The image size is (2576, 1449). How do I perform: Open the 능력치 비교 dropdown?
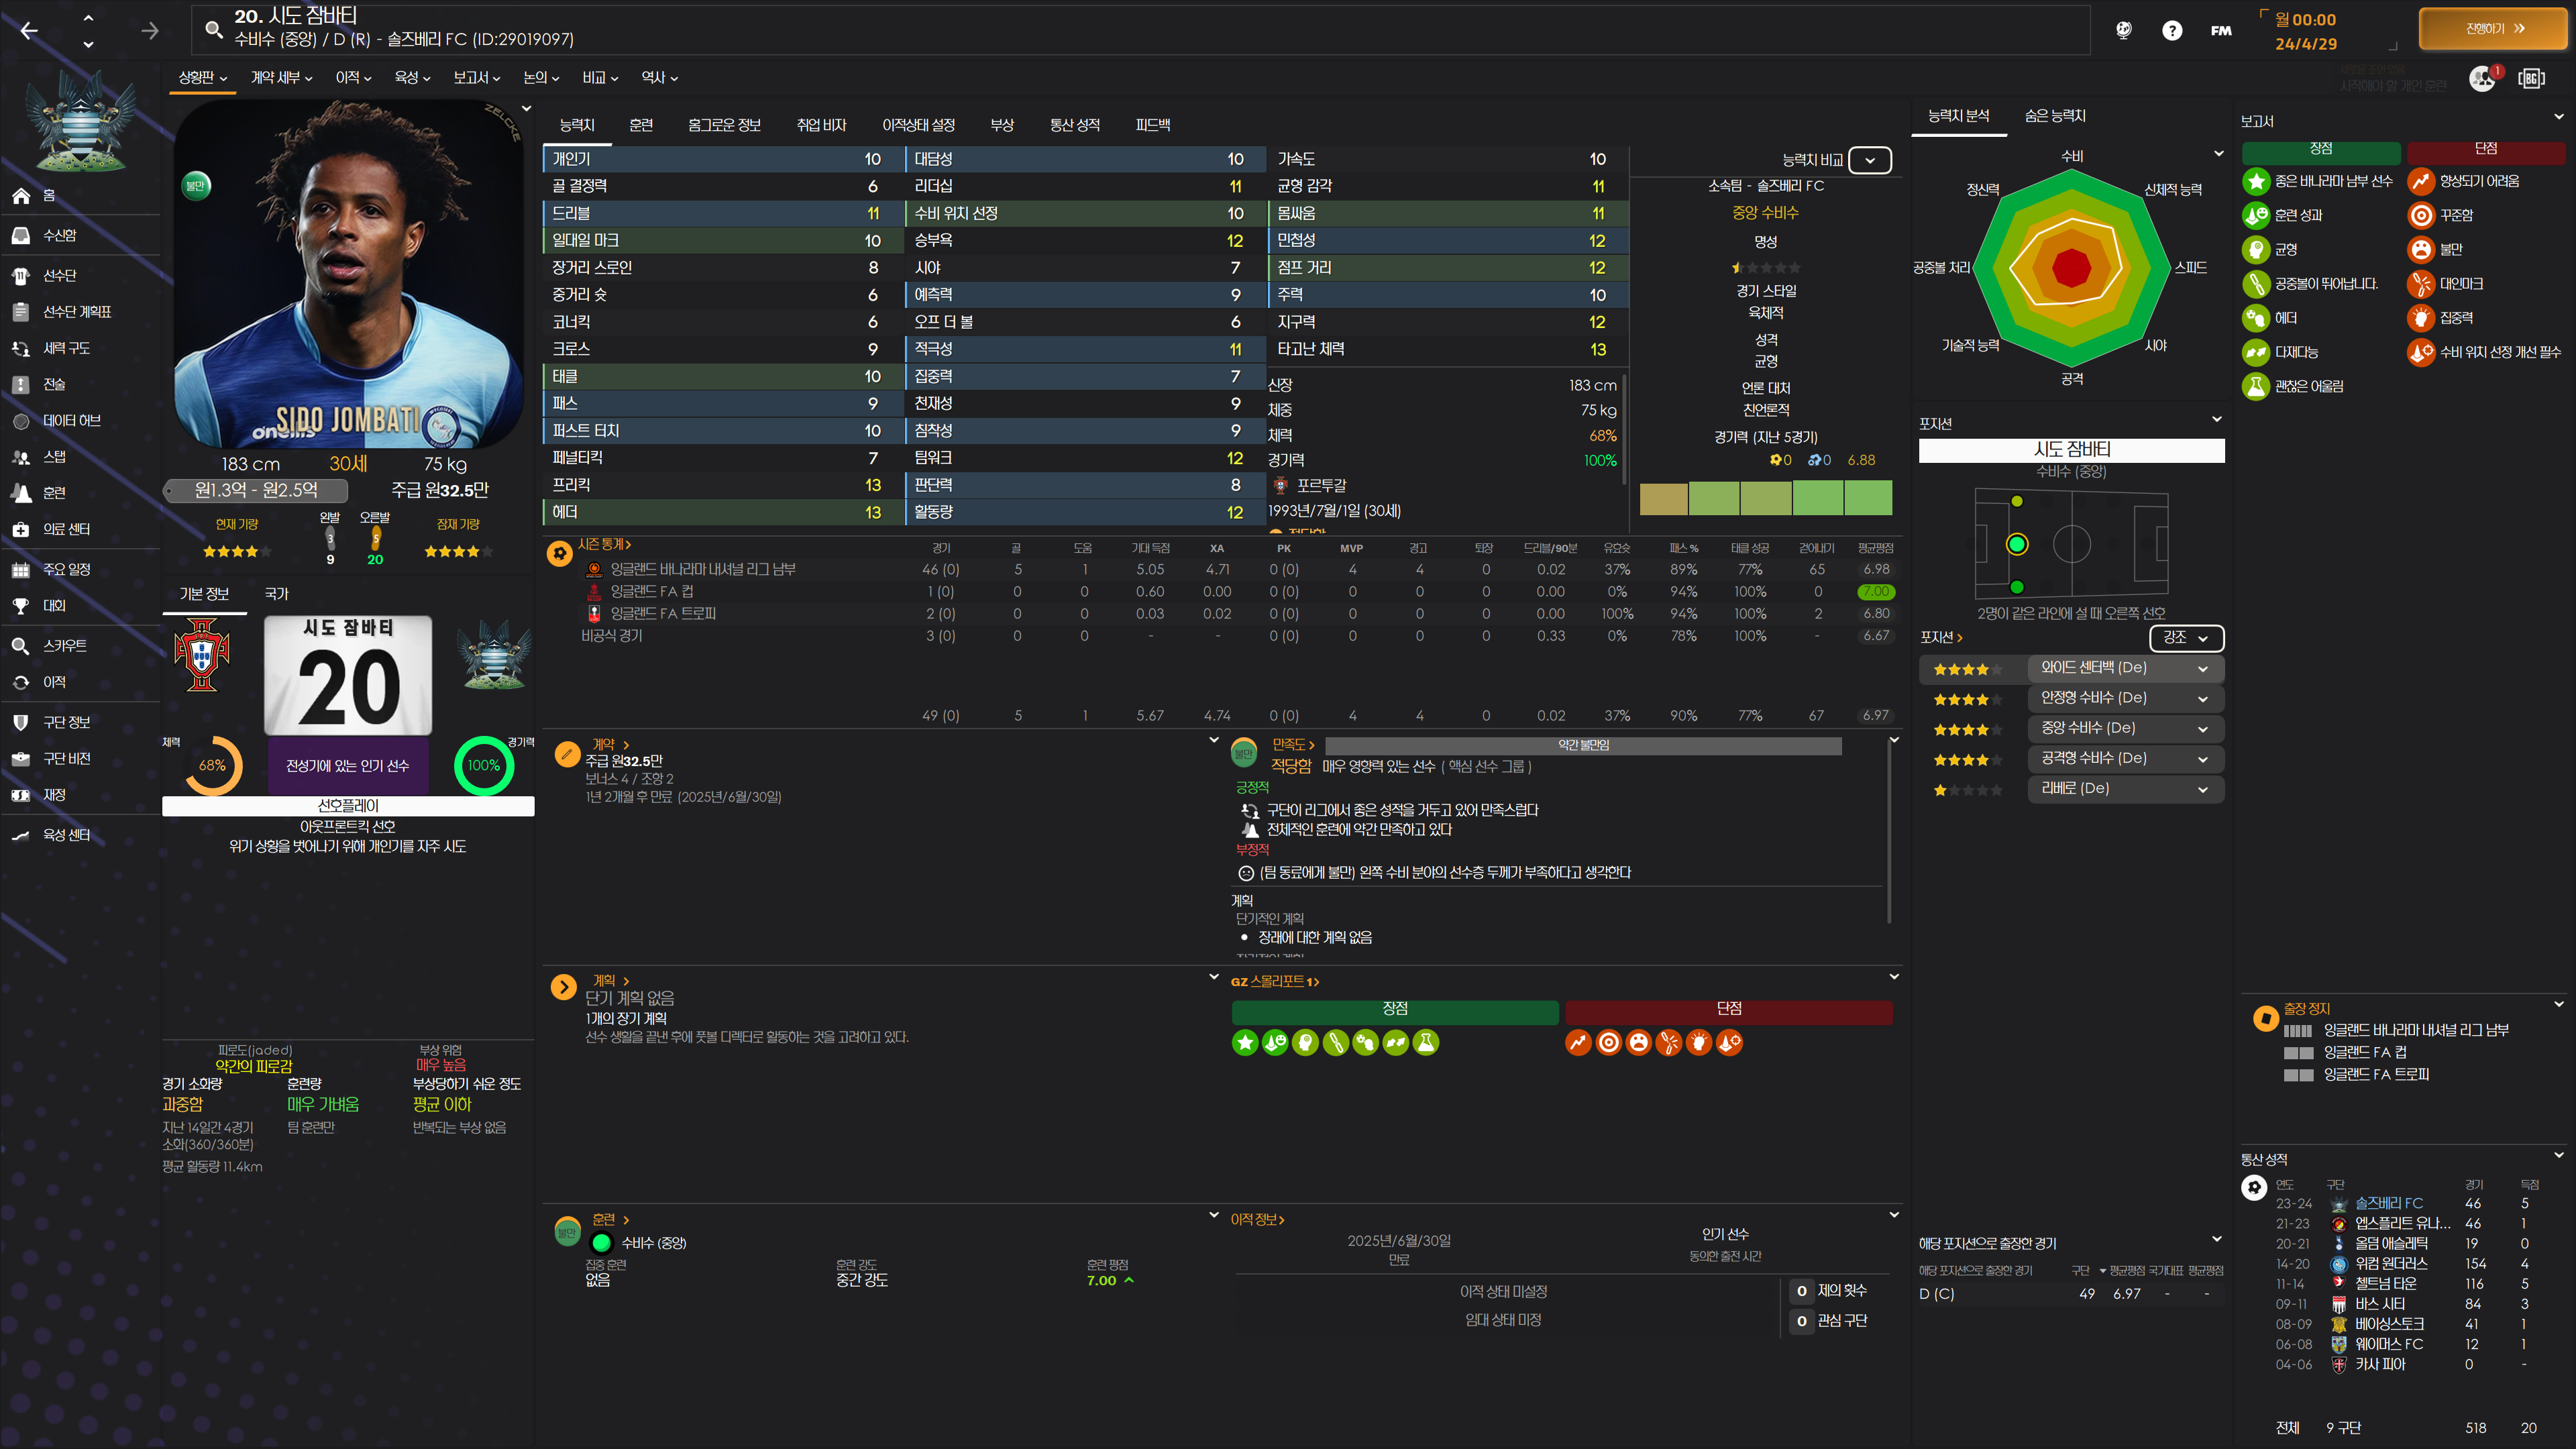click(1869, 160)
